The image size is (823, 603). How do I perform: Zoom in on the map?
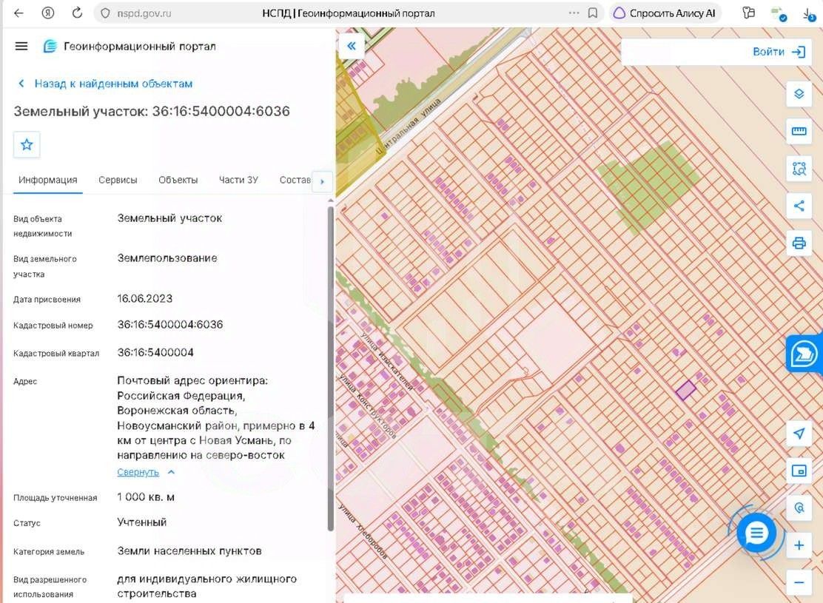tap(799, 545)
